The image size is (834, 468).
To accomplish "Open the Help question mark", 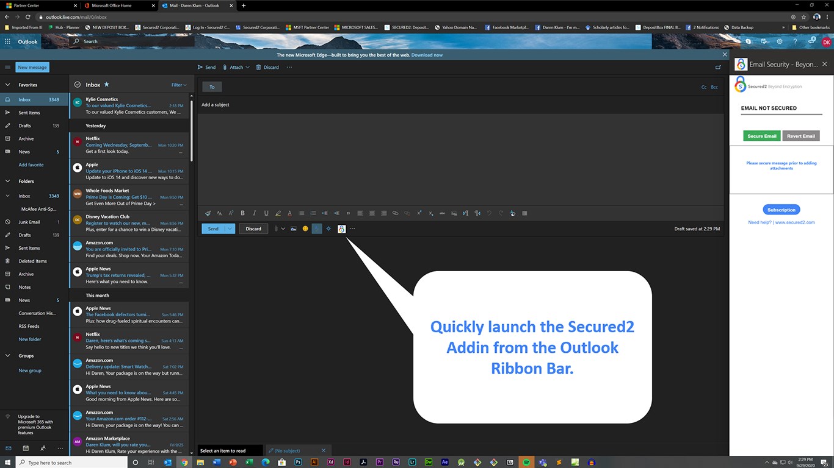I will pos(795,41).
